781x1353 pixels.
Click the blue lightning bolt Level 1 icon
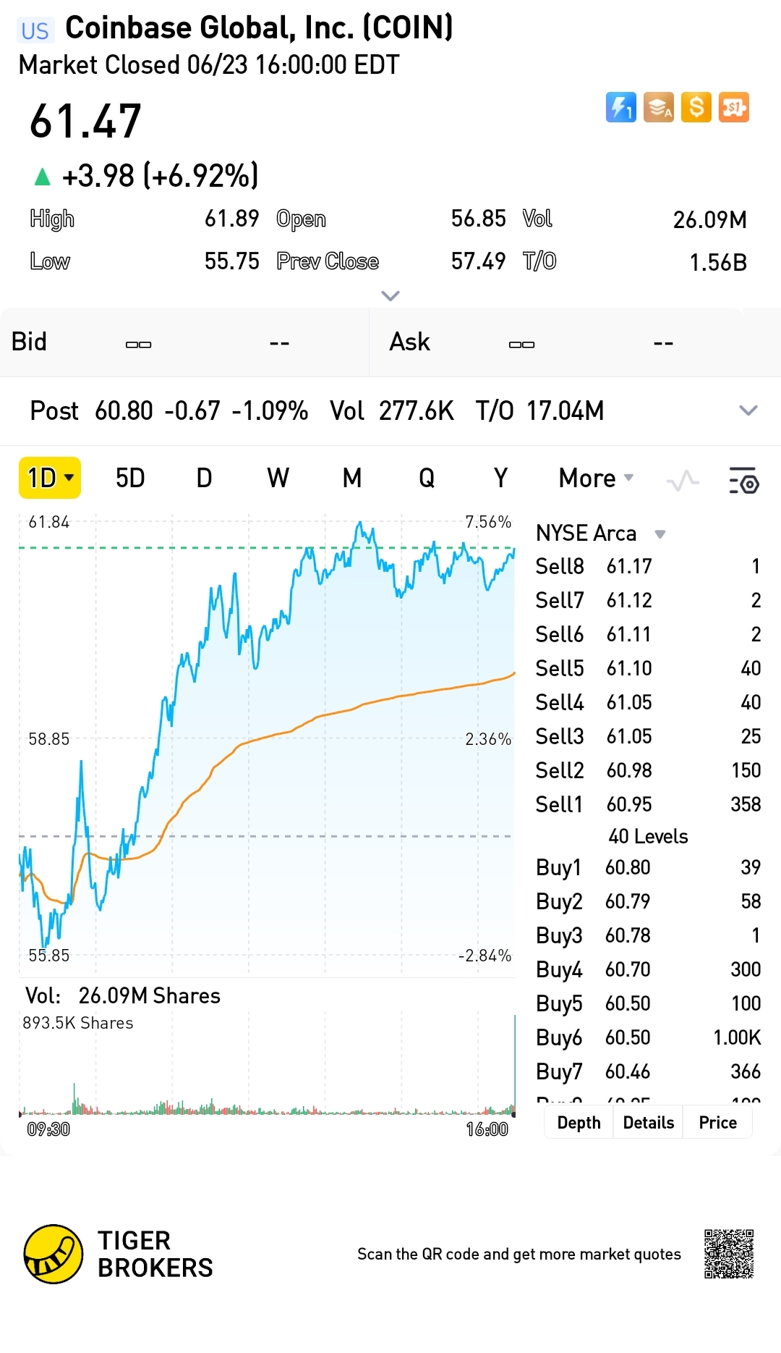(620, 108)
